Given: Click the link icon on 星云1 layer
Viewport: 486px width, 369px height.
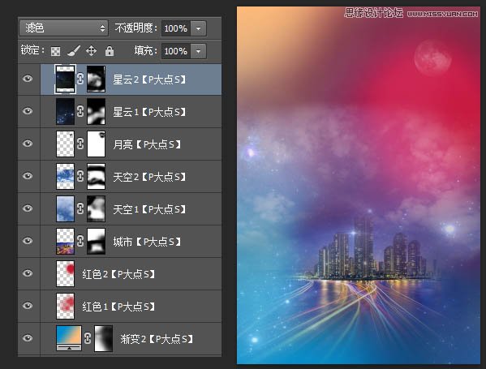Looking at the screenshot, I should pyautogui.click(x=80, y=111).
